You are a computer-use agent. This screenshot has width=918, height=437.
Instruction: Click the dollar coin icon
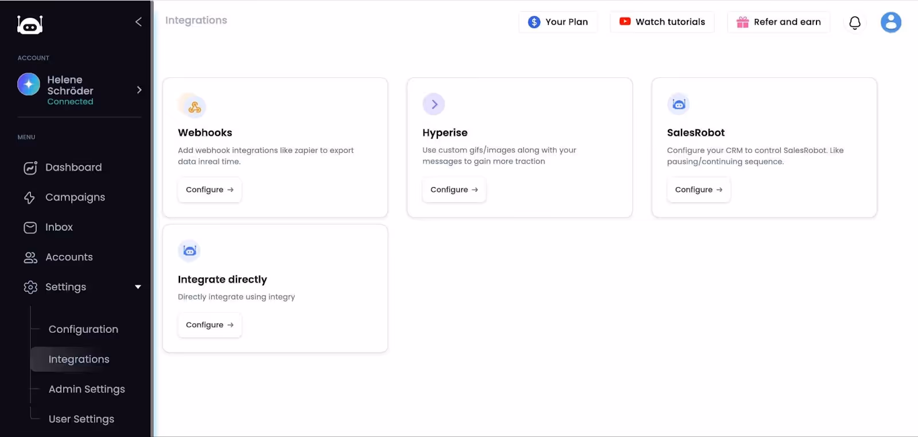pos(534,22)
